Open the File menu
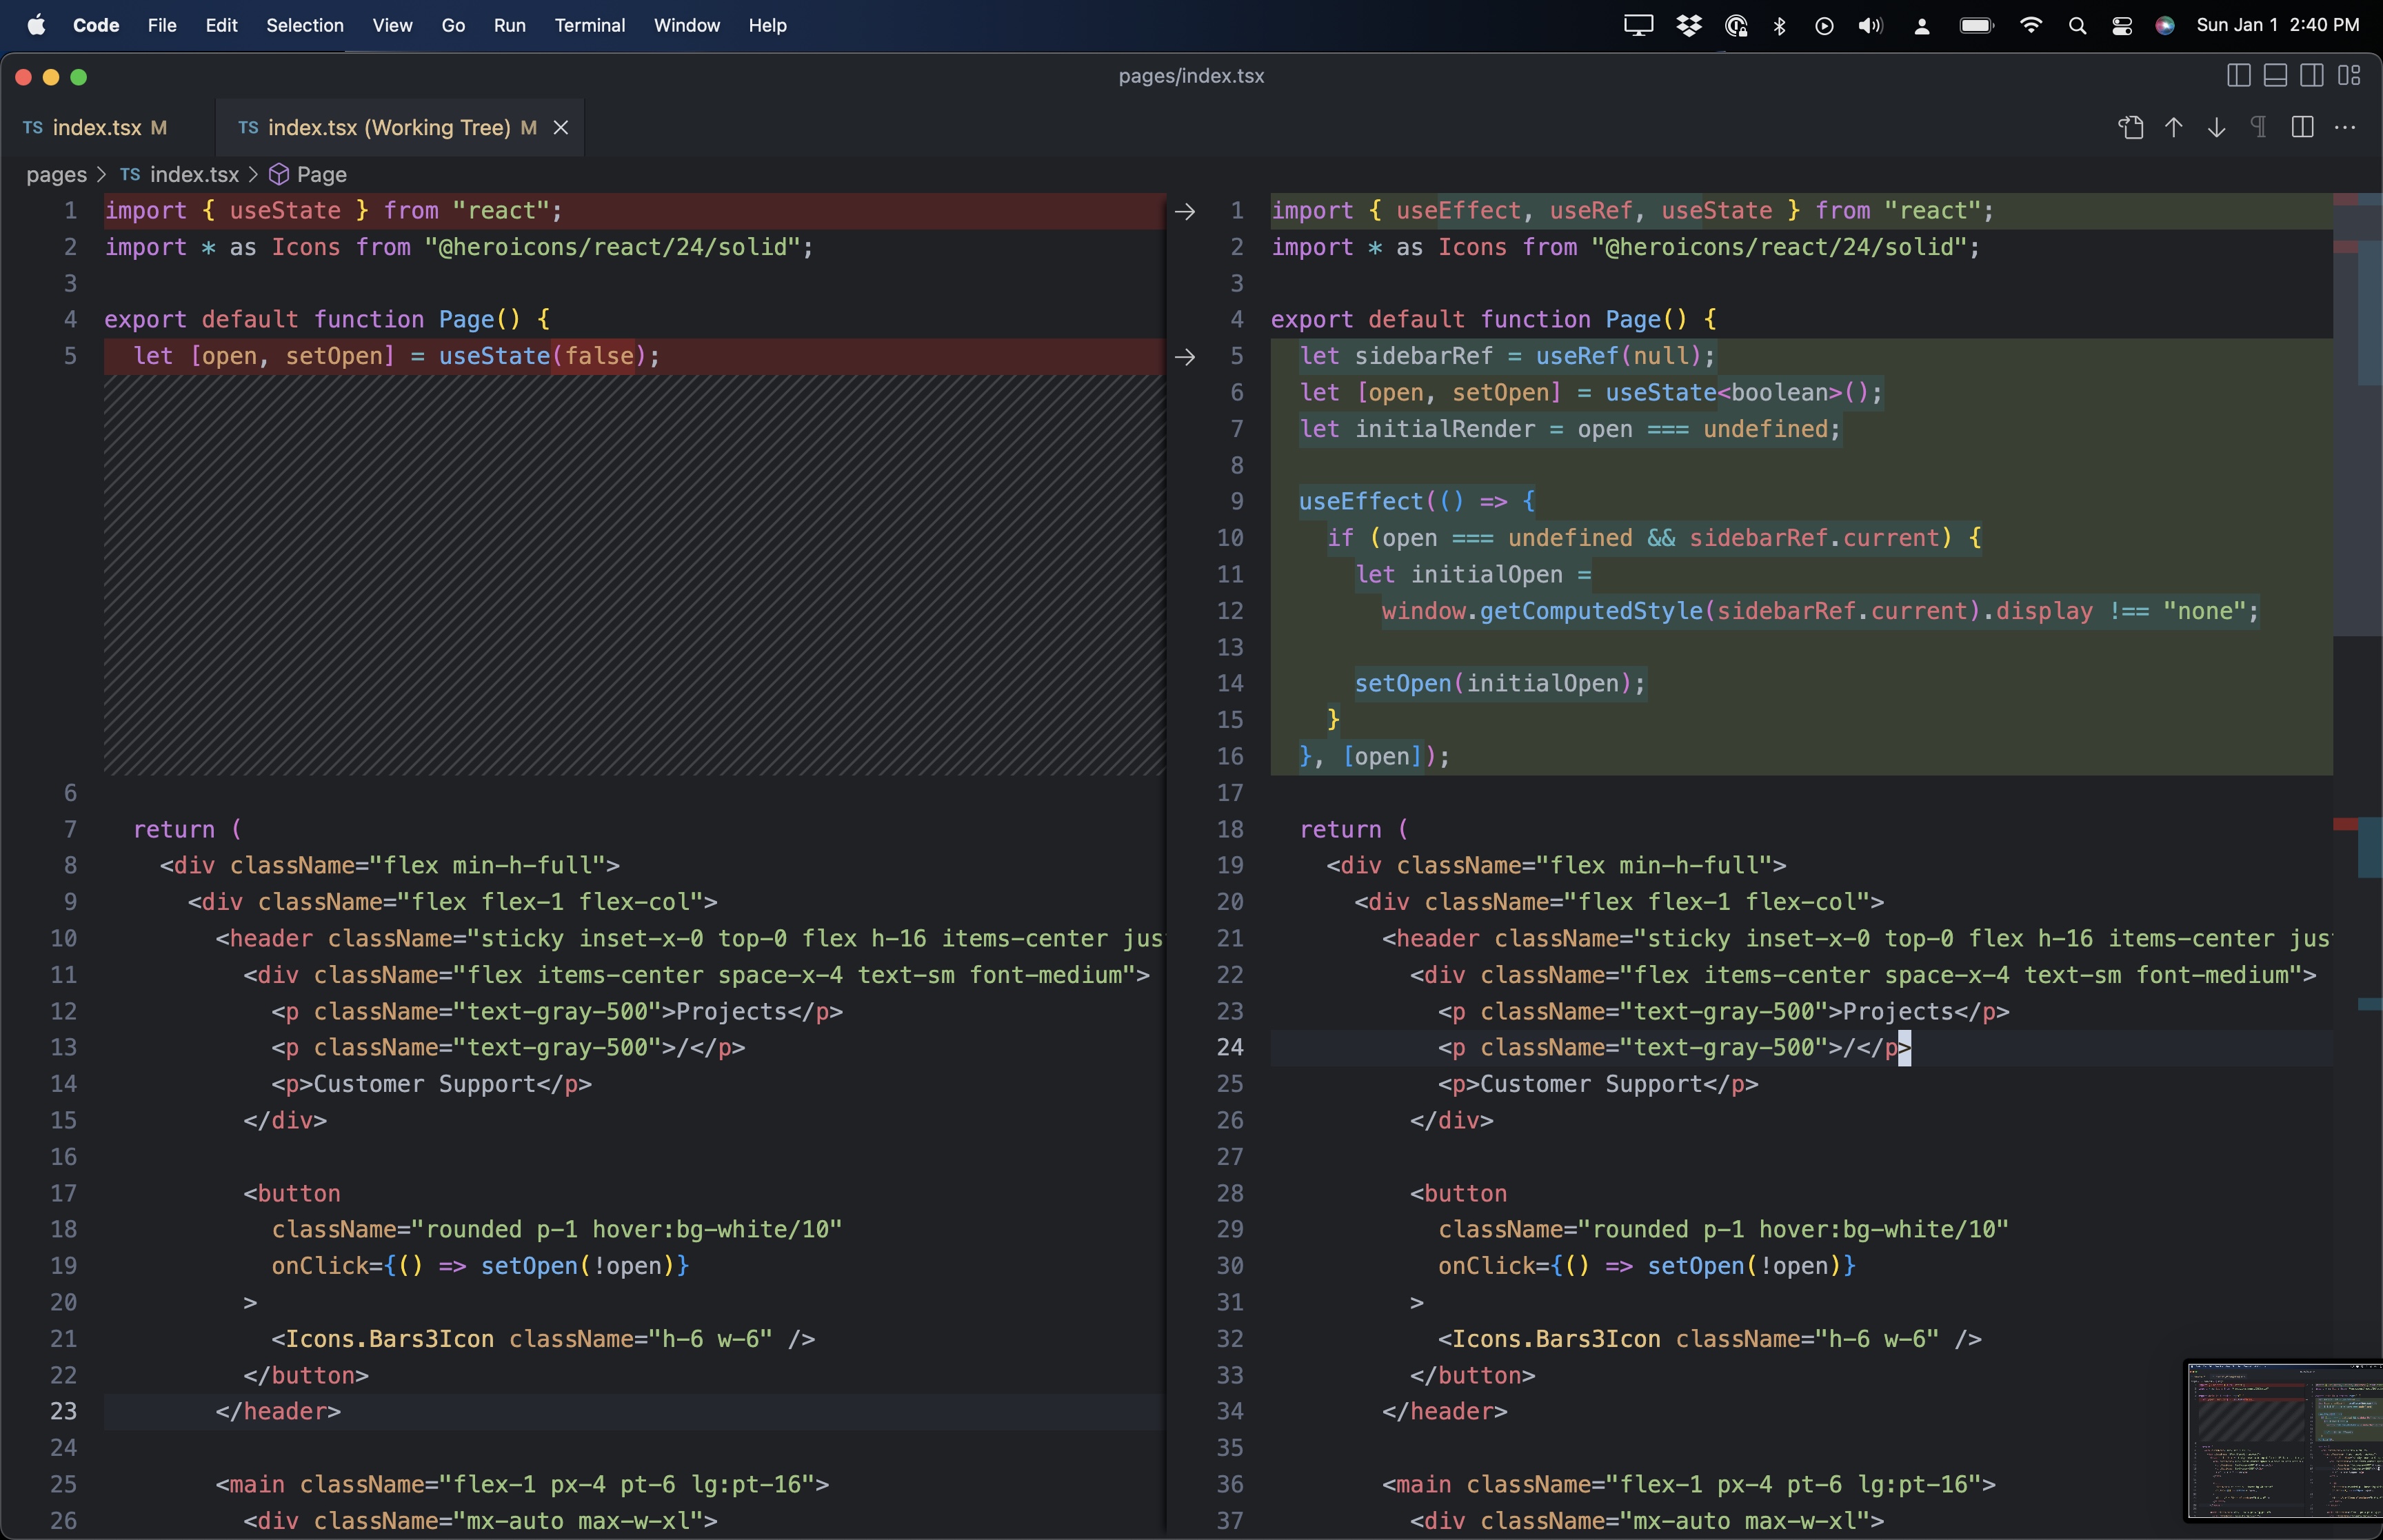The image size is (2383, 1540). pyautogui.click(x=162, y=25)
